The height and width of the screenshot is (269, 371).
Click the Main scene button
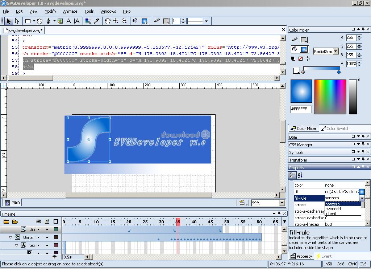pos(12,203)
